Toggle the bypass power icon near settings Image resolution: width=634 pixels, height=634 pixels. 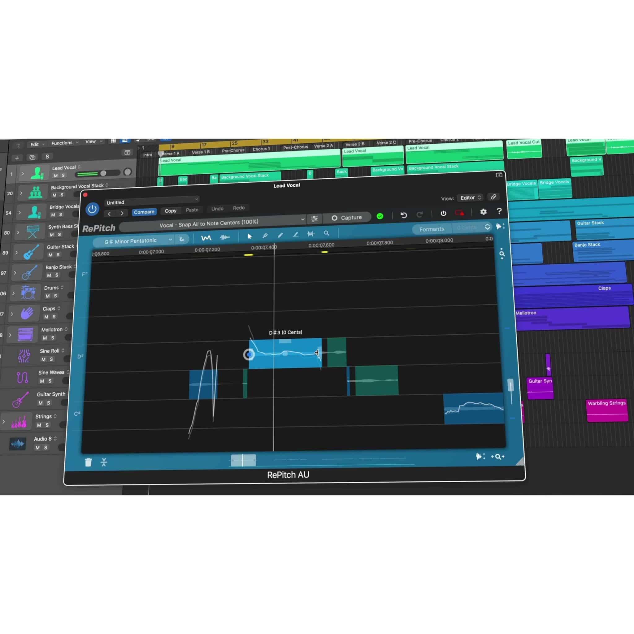(443, 213)
